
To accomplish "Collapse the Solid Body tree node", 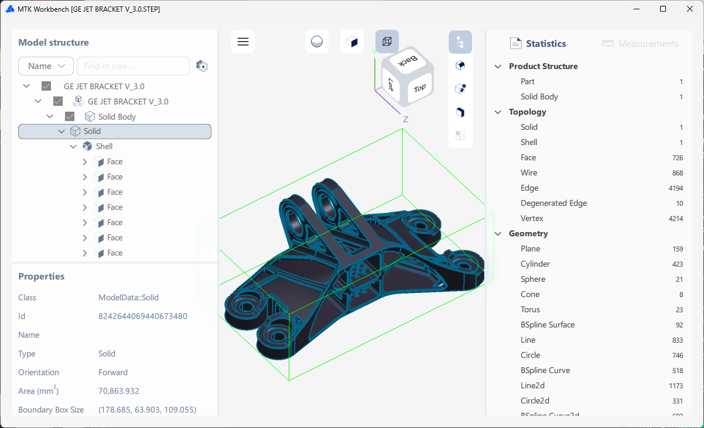I will click(x=50, y=116).
